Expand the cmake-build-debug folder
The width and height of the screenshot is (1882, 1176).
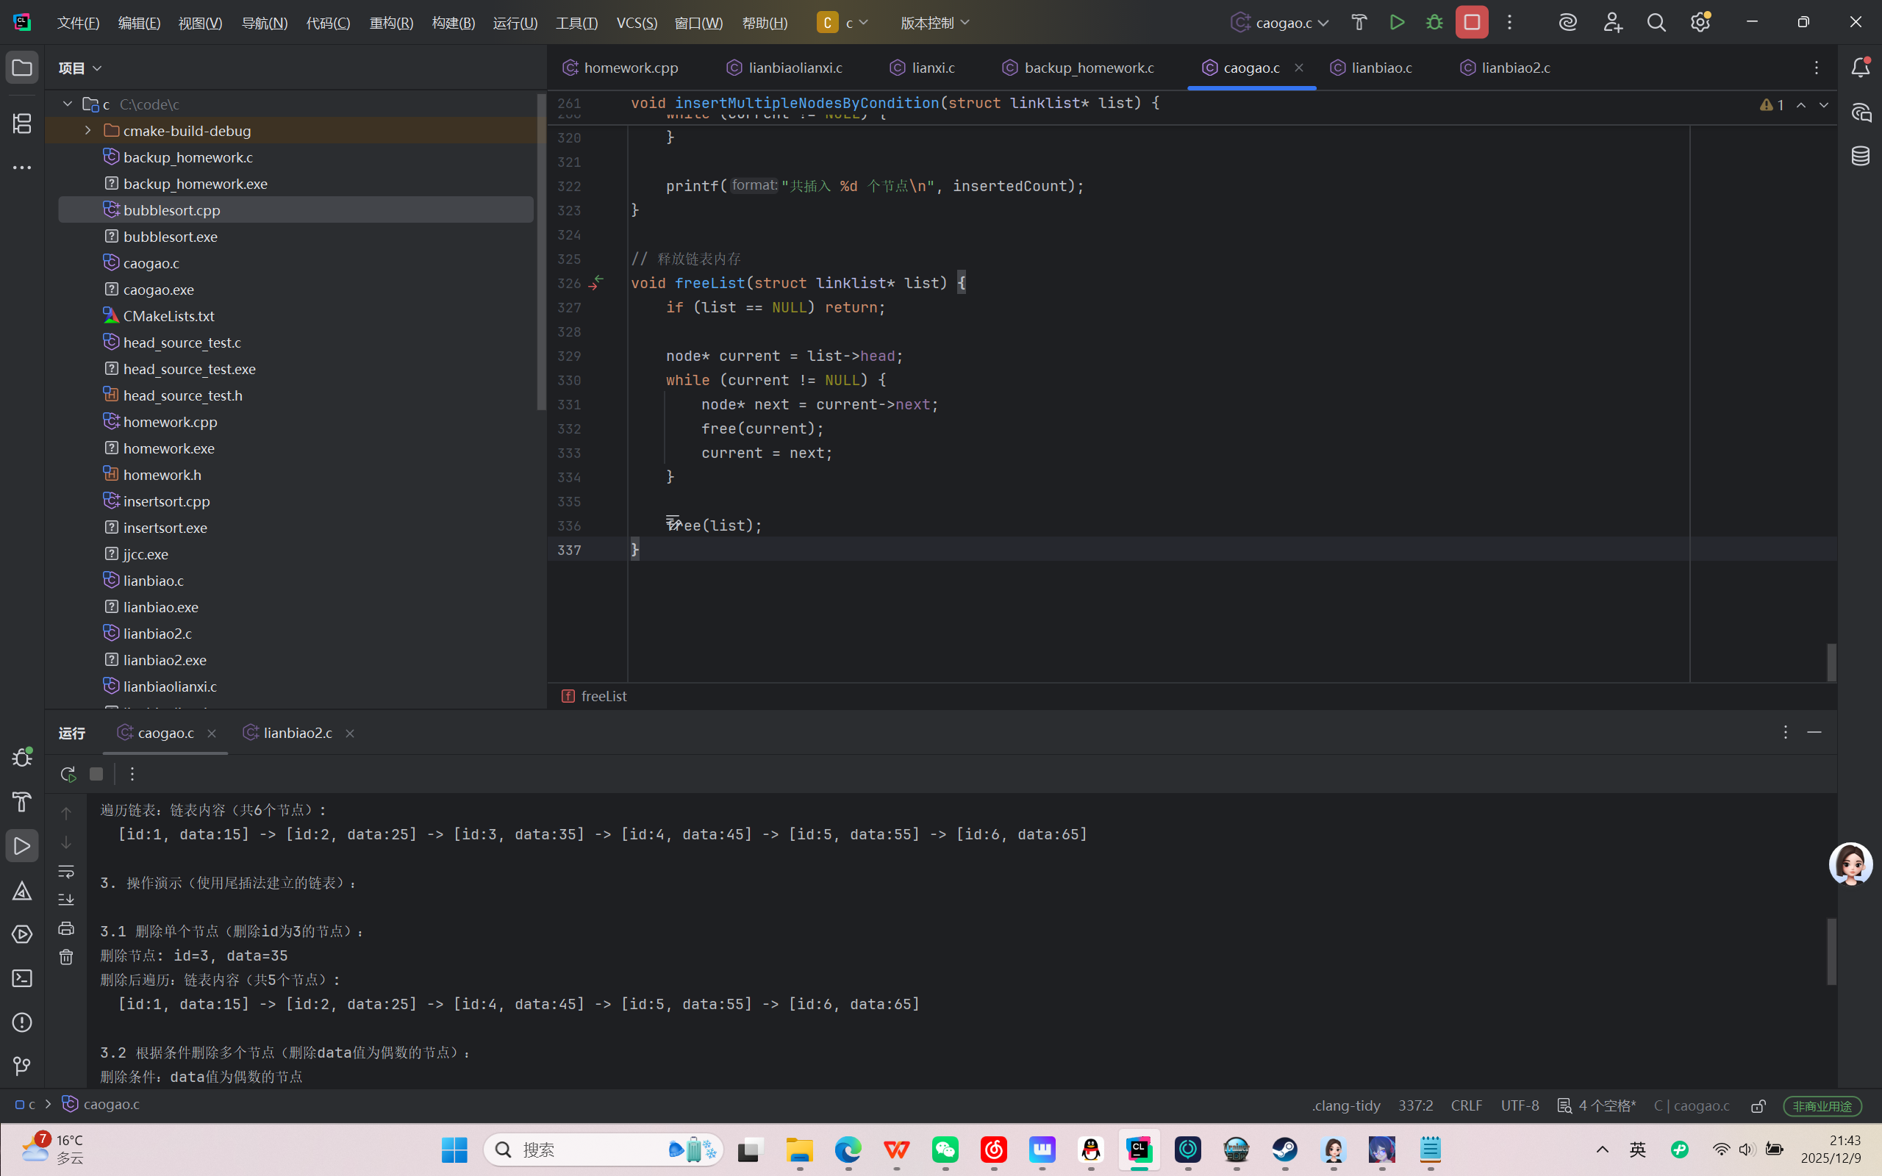pos(88,131)
